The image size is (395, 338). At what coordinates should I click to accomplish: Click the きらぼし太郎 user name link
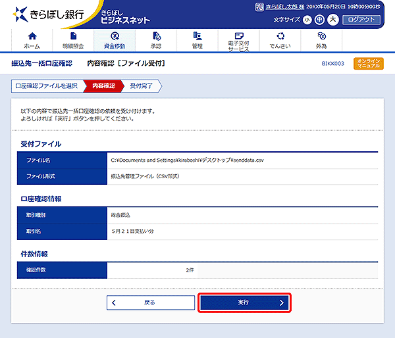(285, 7)
